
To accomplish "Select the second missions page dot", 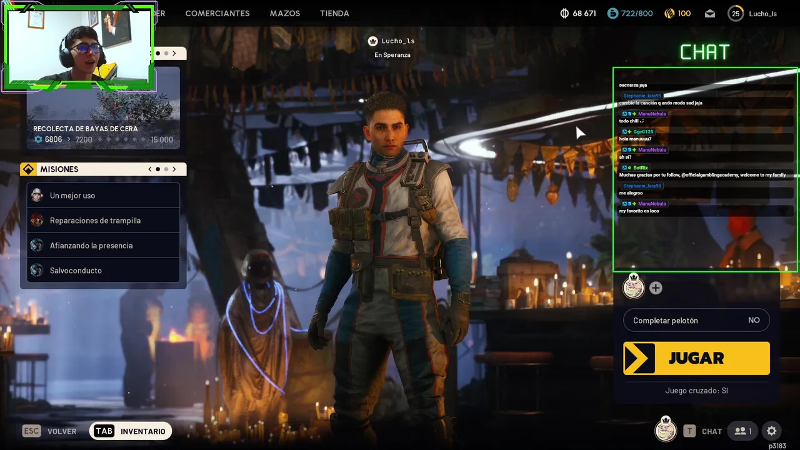I will click(x=166, y=169).
